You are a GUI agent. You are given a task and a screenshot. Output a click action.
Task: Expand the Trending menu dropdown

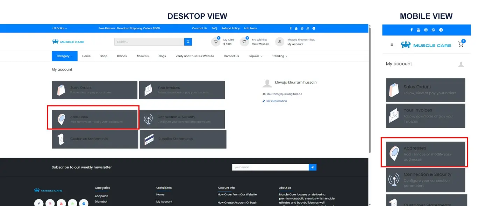coord(279,56)
